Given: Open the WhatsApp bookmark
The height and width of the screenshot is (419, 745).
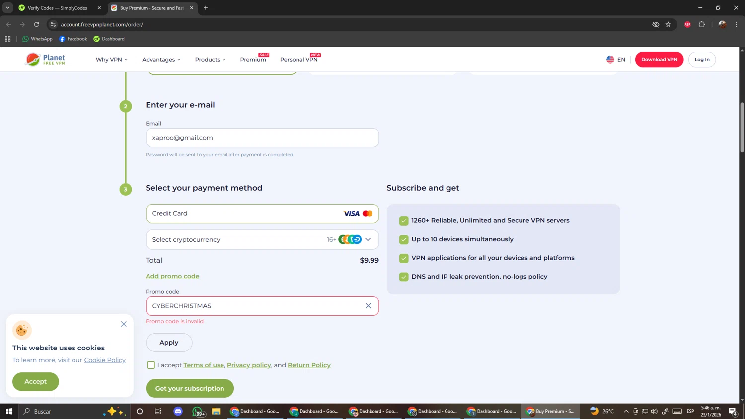Looking at the screenshot, I should pos(37,39).
